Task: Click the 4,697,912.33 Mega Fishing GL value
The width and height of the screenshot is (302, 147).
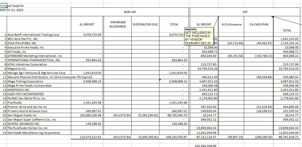Action: pyautogui.click(x=204, y=81)
